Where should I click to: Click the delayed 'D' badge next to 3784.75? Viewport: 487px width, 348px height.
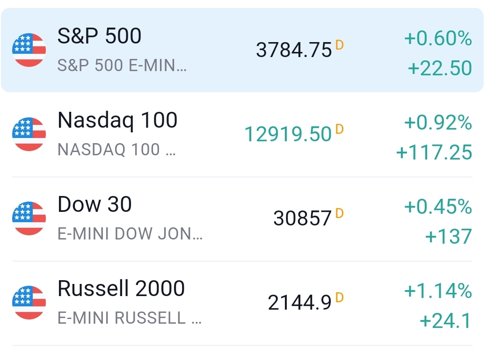(x=340, y=45)
